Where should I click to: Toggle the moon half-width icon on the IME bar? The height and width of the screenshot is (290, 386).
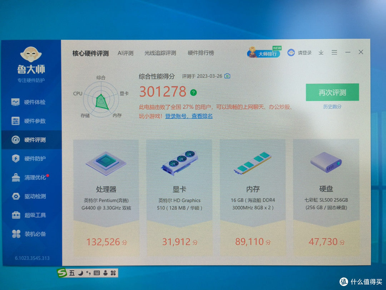tap(80, 273)
